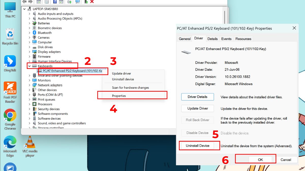Click the blue help icon in toolbar
Image resolution: width=305 pixels, height=171 pixels.
click(x=55, y=2)
